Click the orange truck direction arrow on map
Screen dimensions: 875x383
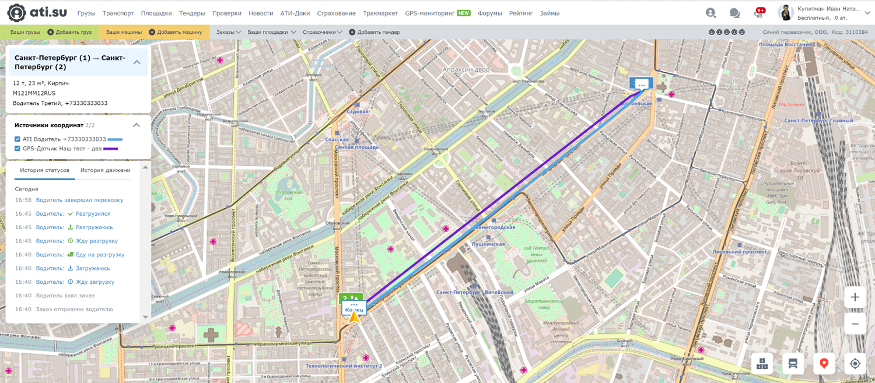[x=354, y=317]
